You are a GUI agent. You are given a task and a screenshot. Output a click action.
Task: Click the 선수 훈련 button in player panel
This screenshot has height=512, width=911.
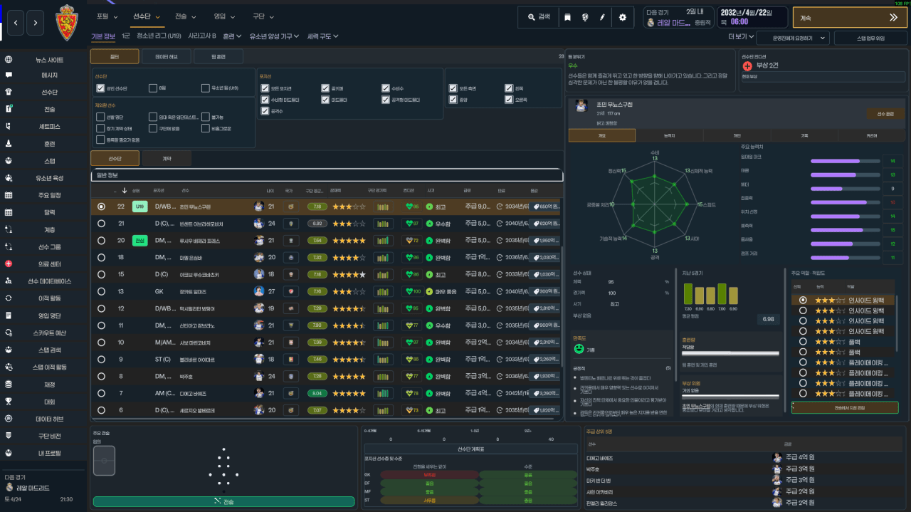pos(885,114)
